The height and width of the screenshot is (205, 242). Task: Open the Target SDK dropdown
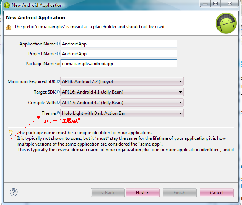click(x=122, y=92)
